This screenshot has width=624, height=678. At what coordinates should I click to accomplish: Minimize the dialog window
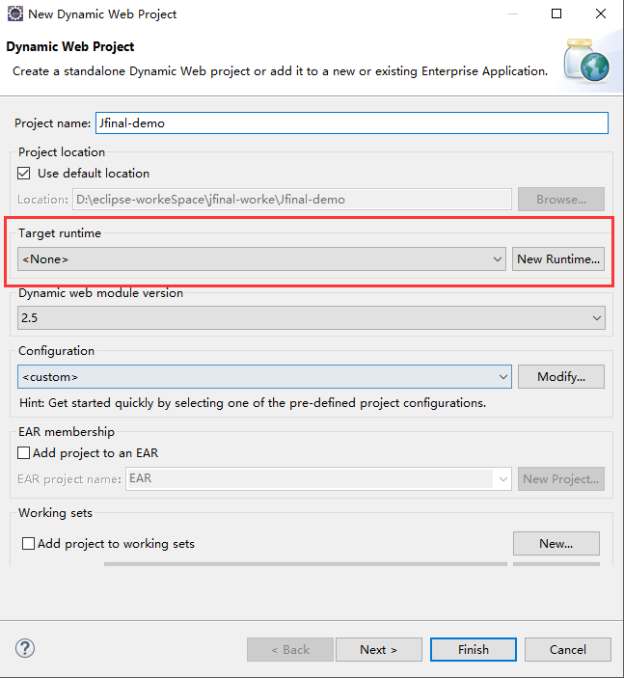[512, 14]
